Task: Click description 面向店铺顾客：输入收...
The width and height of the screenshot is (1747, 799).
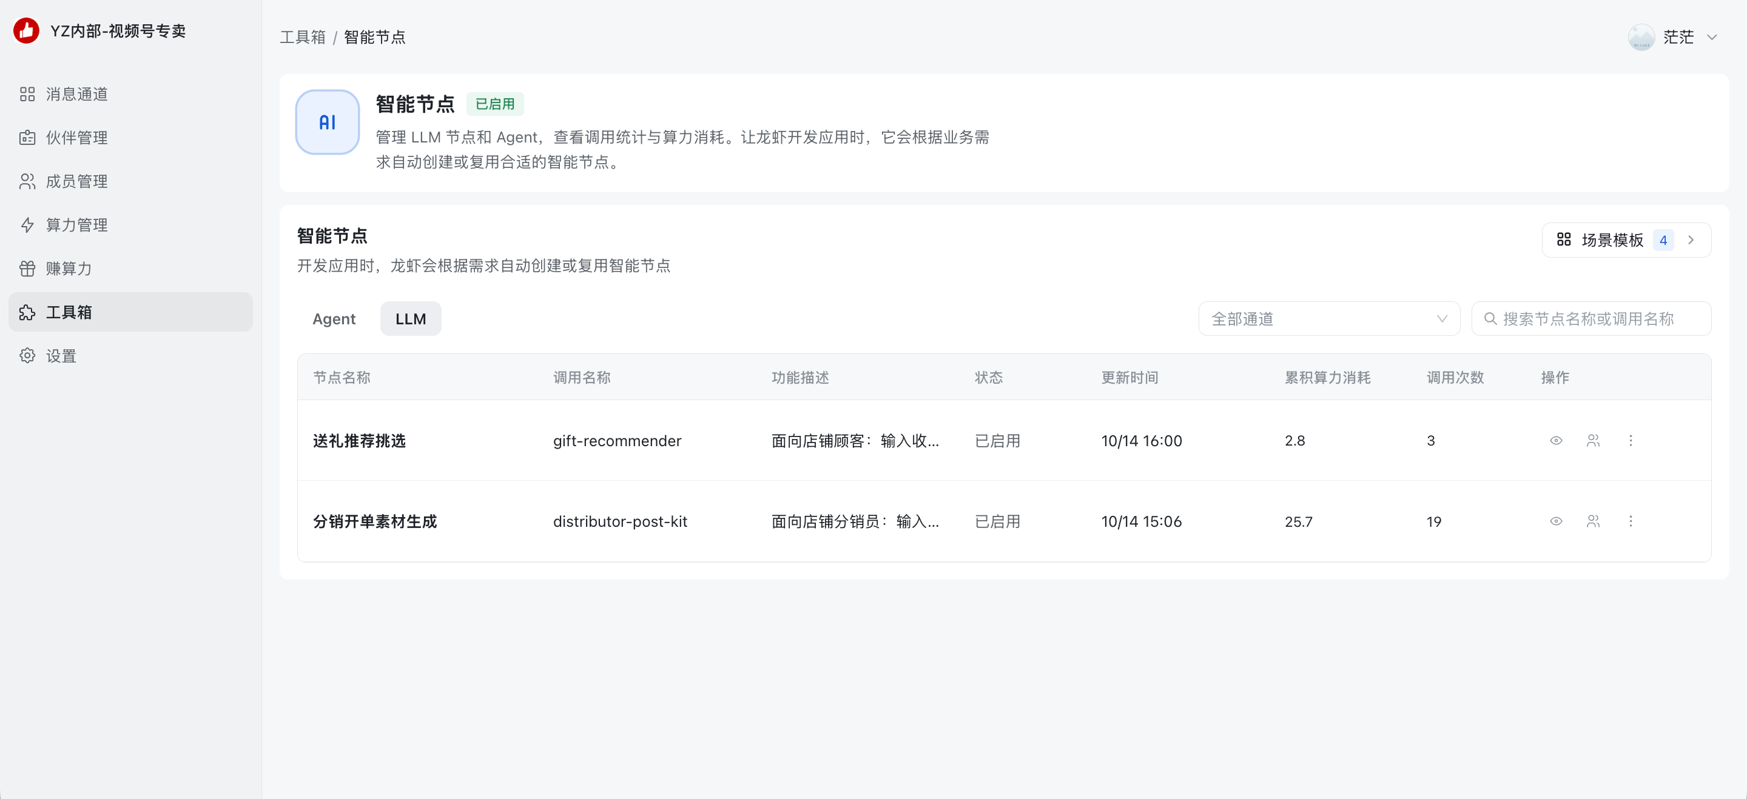Action: (855, 441)
